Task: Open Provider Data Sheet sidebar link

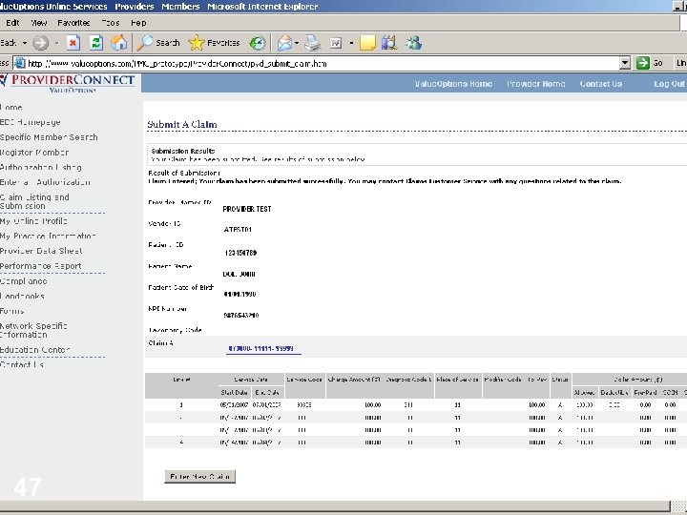Action: click(41, 251)
